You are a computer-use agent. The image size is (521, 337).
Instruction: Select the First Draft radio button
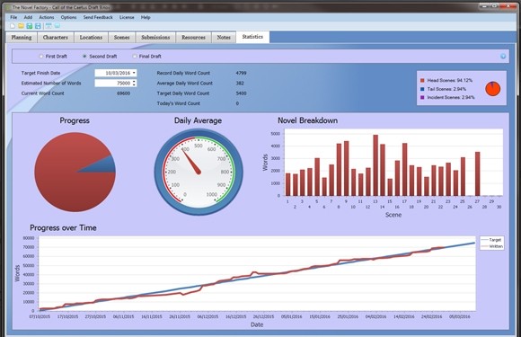(41, 57)
